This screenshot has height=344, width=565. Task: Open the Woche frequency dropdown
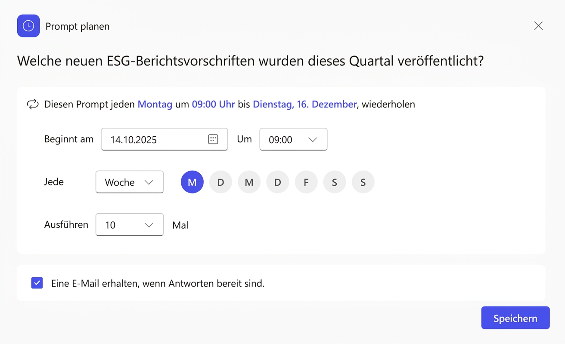pos(129,182)
